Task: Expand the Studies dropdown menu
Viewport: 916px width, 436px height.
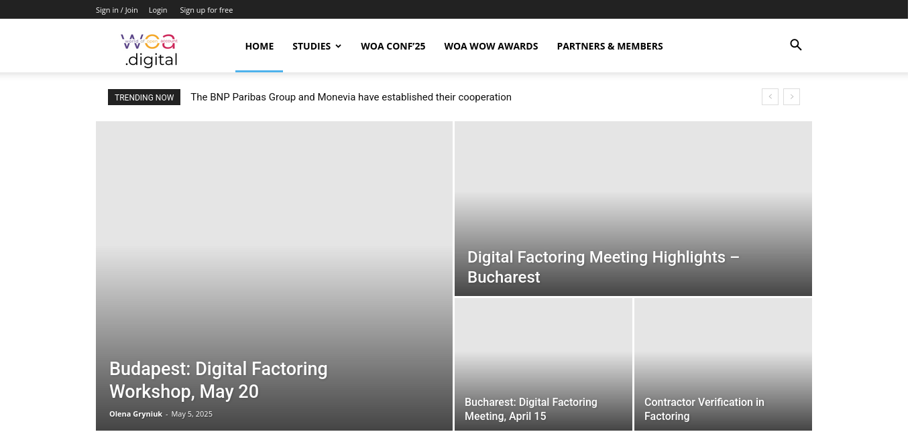Action: 317,46
